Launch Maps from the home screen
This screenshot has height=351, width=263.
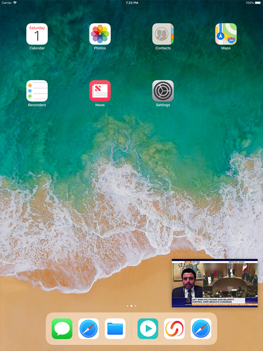tap(226, 34)
